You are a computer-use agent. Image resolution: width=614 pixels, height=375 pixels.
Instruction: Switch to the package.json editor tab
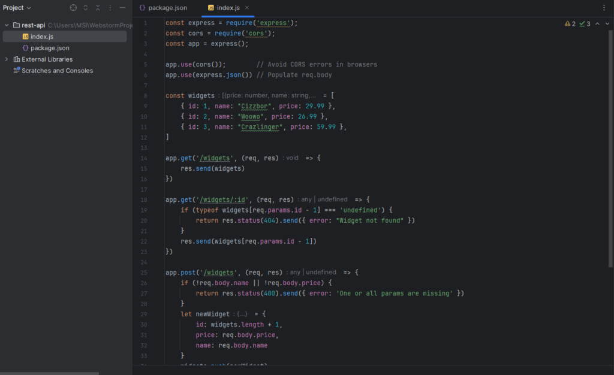click(x=163, y=8)
